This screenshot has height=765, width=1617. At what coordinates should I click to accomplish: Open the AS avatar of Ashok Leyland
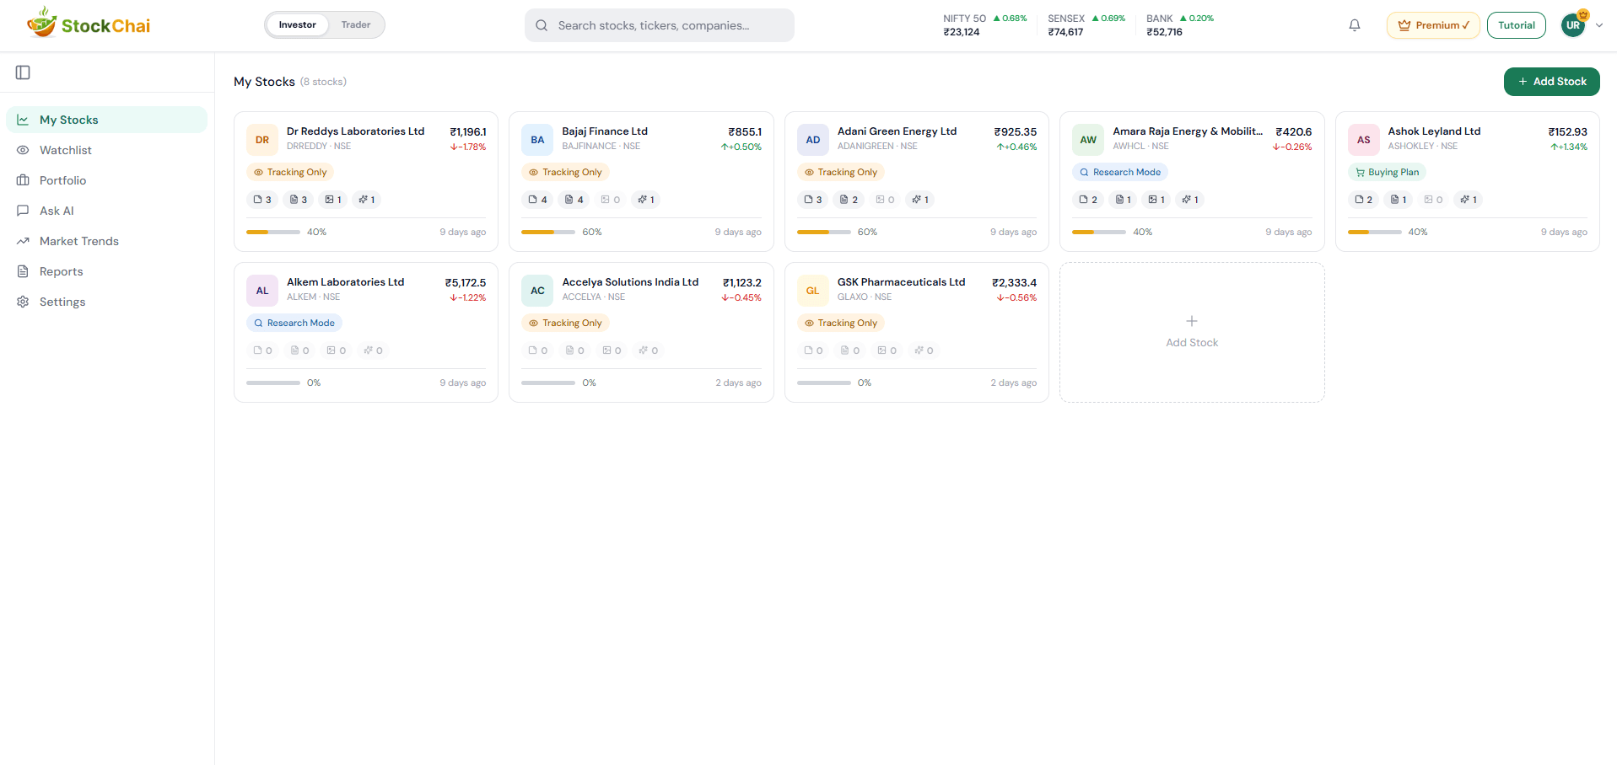[x=1364, y=140]
